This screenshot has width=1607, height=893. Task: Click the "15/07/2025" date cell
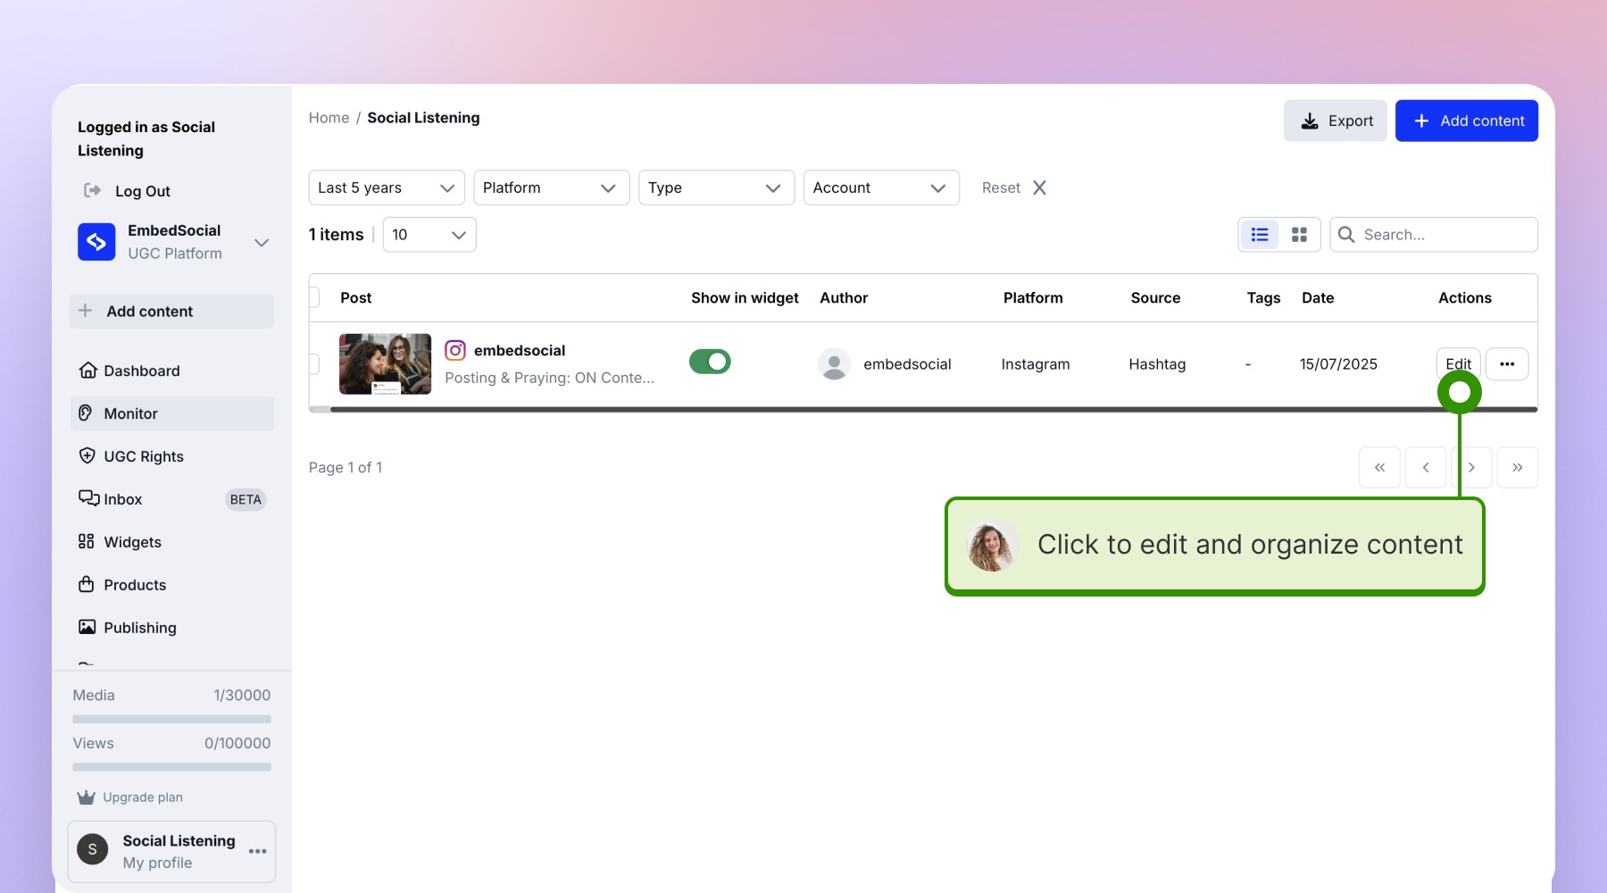click(x=1338, y=363)
